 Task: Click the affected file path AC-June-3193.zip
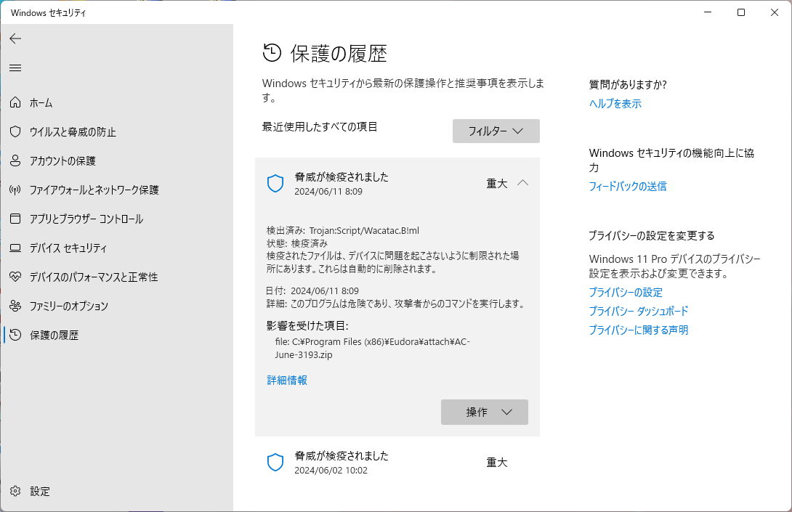pyautogui.click(x=372, y=348)
